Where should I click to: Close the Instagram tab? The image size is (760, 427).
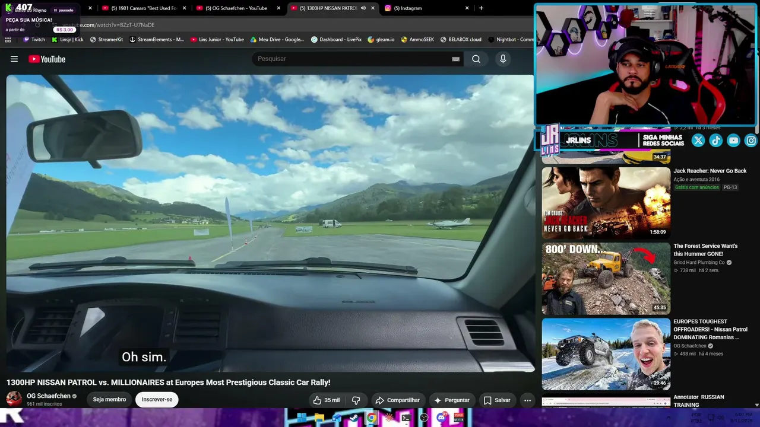point(467,8)
